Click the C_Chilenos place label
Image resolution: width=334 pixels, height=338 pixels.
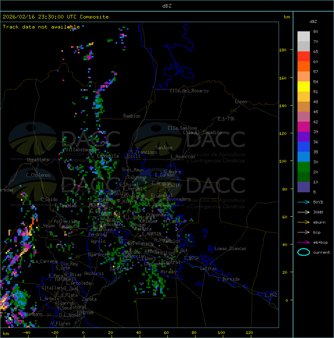(38, 175)
